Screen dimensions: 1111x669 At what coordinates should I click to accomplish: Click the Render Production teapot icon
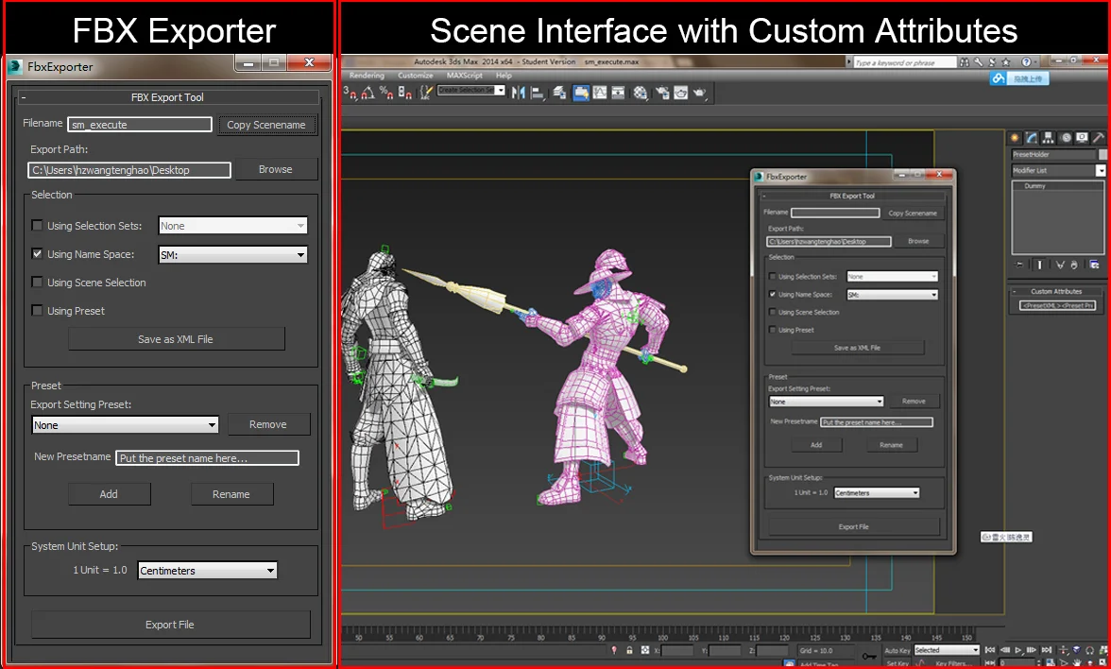[699, 93]
